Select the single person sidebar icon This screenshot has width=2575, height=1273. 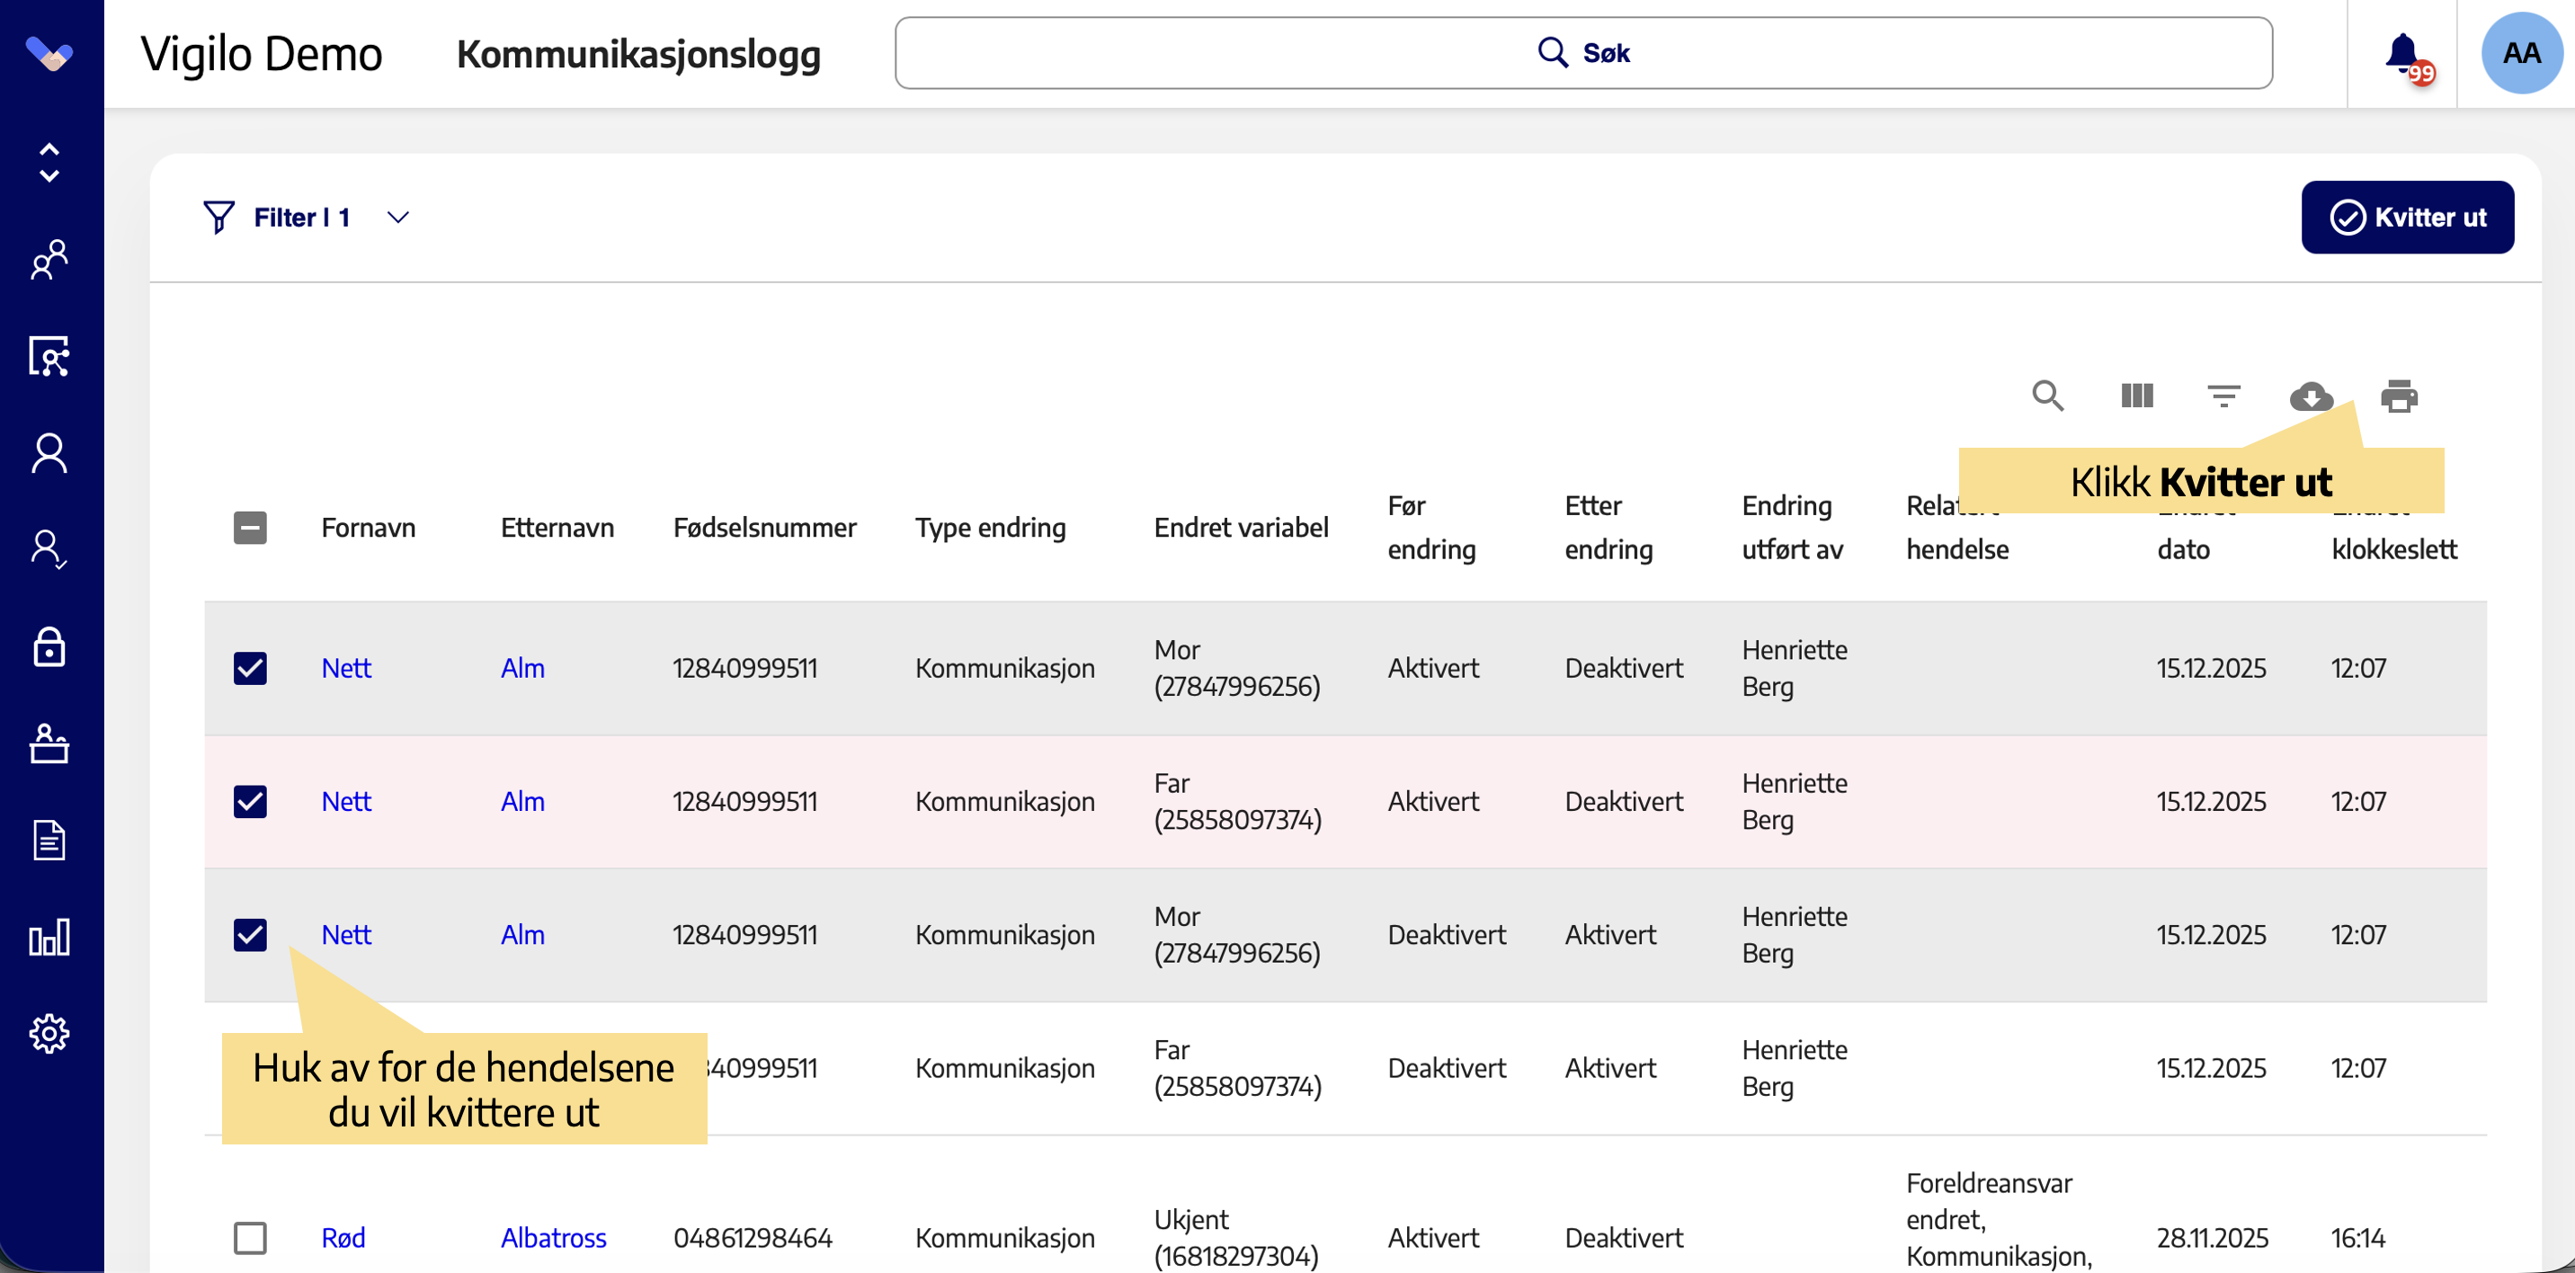click(x=49, y=452)
